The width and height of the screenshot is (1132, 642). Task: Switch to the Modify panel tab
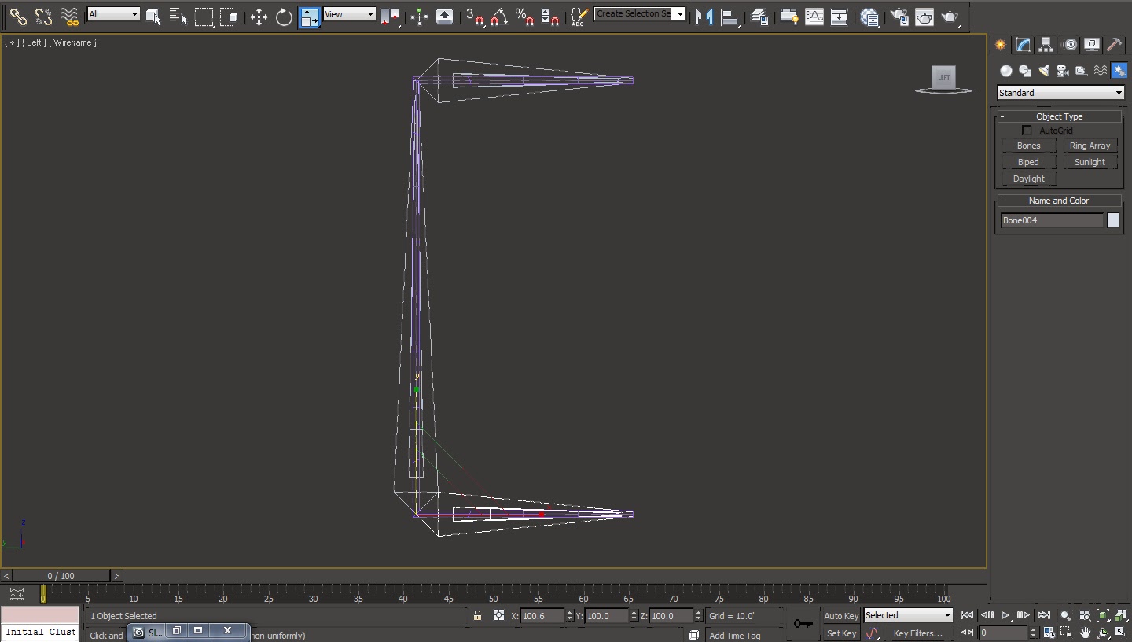1023,45
